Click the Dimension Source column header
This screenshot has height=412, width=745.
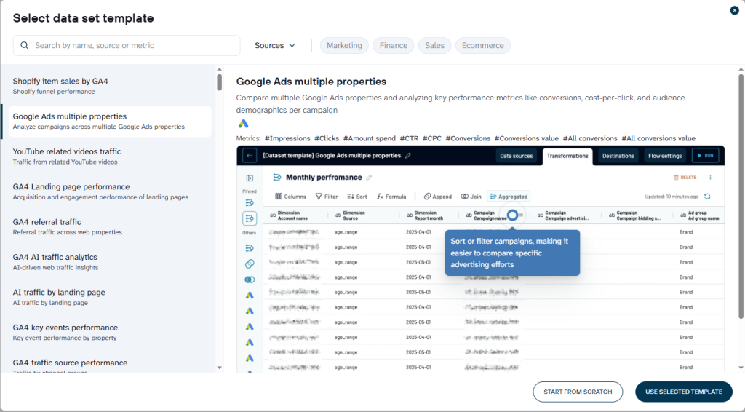pyautogui.click(x=364, y=215)
